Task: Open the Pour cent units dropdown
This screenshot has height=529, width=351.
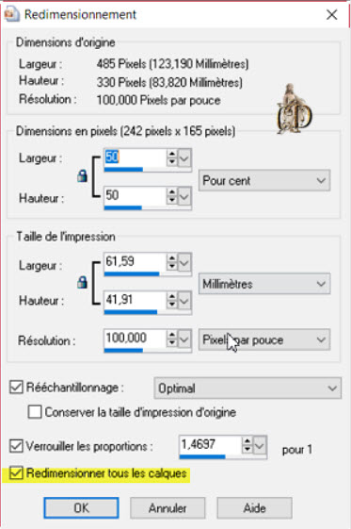Action: pyautogui.click(x=264, y=180)
